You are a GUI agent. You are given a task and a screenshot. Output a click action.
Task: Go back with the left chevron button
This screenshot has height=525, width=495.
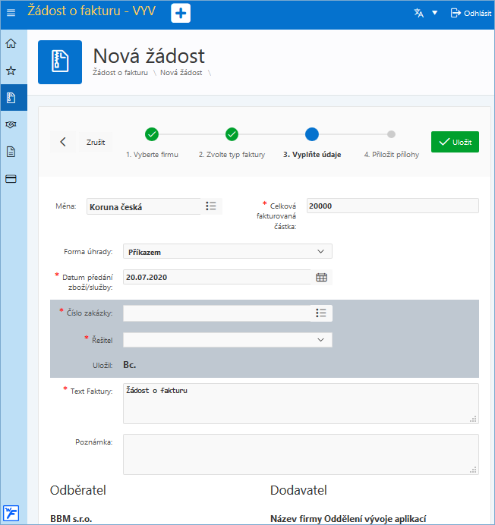pyautogui.click(x=63, y=142)
